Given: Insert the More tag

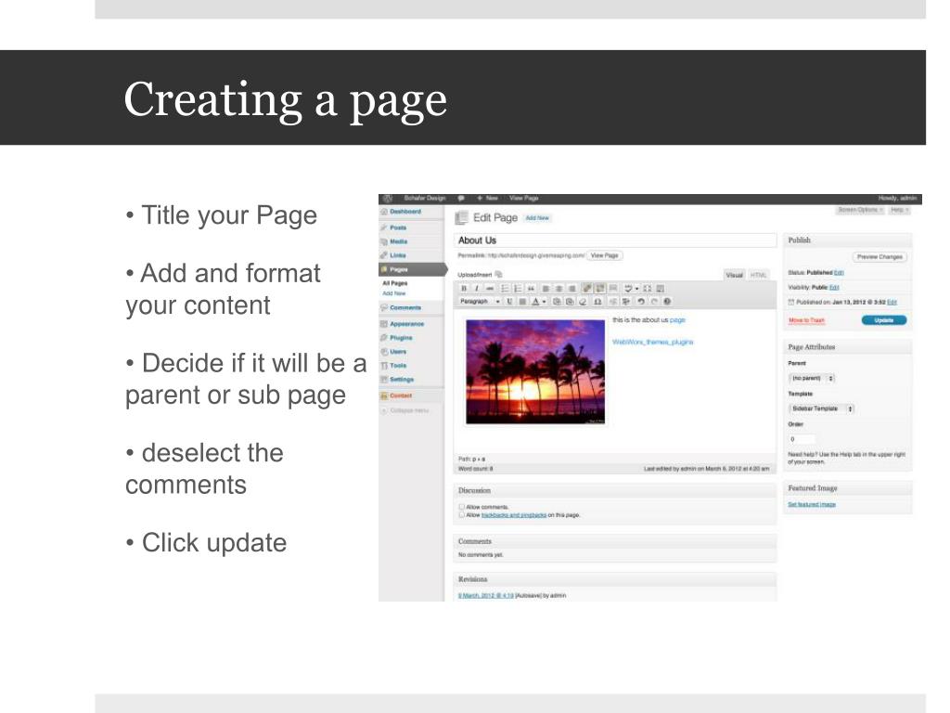Looking at the screenshot, I should [613, 289].
